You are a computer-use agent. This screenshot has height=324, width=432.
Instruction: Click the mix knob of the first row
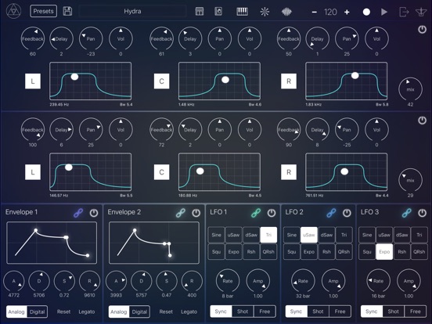(410, 89)
